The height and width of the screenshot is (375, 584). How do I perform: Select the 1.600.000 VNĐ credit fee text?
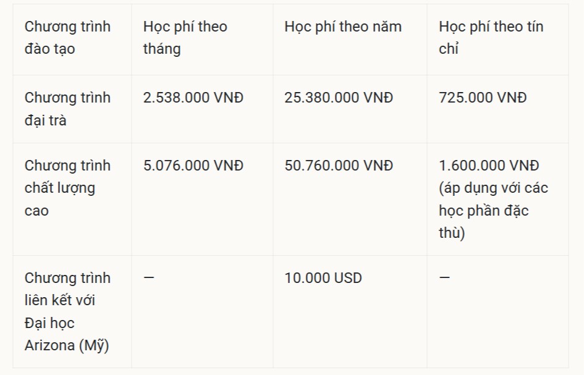pyautogui.click(x=489, y=166)
